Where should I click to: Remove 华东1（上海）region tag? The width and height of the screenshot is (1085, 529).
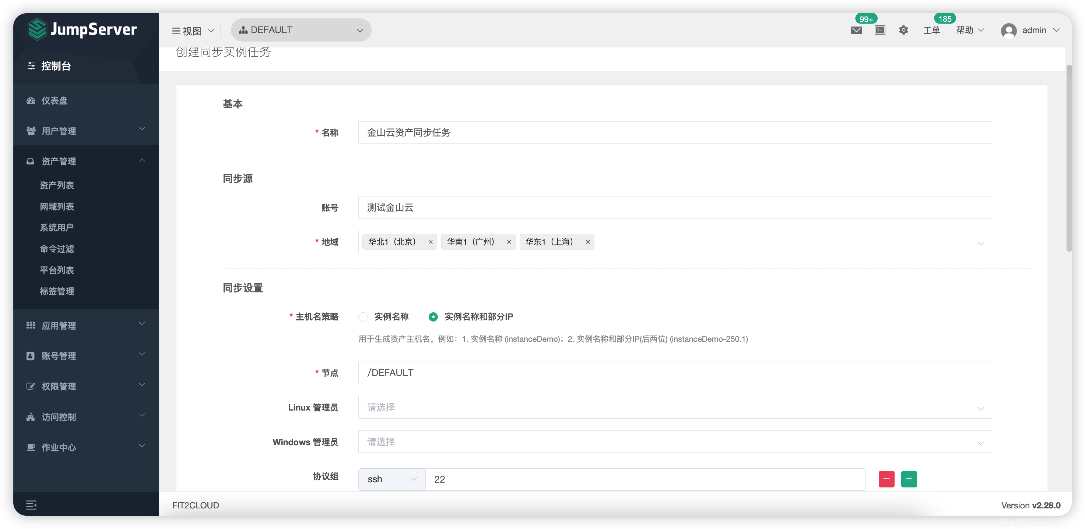click(x=587, y=242)
